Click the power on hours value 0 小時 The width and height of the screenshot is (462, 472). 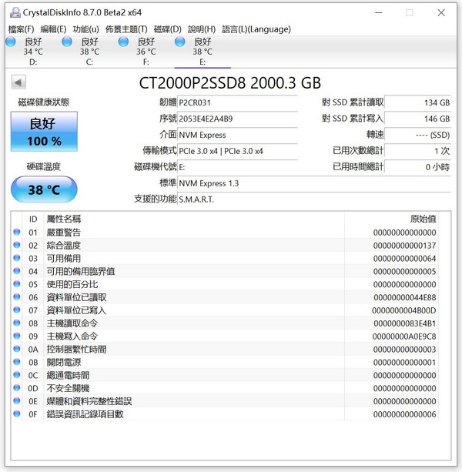(418, 167)
